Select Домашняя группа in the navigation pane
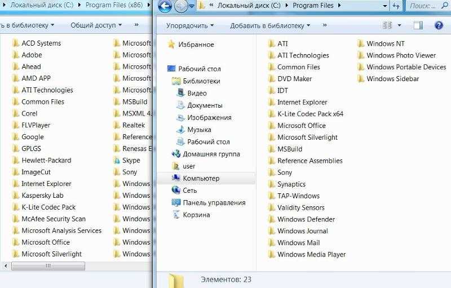The width and height of the screenshot is (451, 288). point(206,154)
